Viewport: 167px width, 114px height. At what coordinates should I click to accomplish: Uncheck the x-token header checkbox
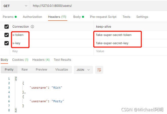pyautogui.click(x=7, y=35)
